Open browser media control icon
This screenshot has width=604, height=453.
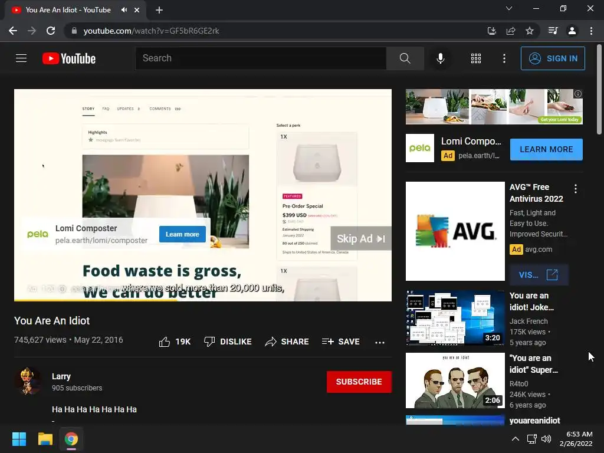[553, 31]
